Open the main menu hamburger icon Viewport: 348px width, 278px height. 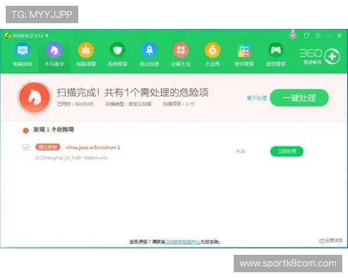[318, 35]
